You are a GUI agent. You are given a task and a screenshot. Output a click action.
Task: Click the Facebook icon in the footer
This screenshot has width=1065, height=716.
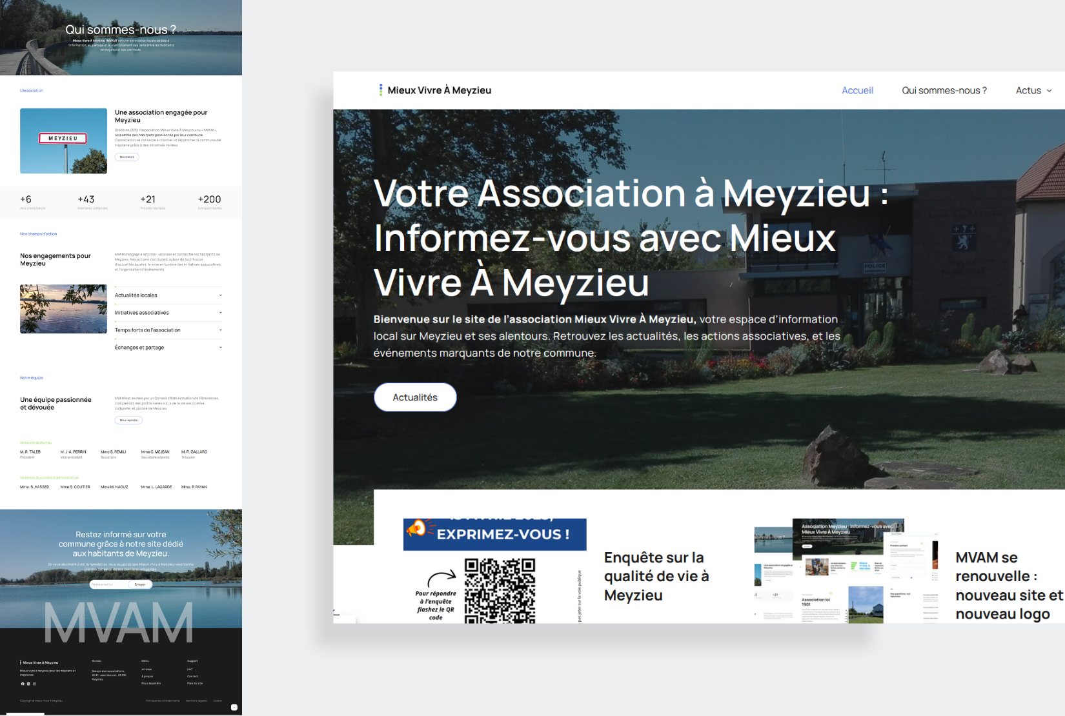pyautogui.click(x=23, y=684)
